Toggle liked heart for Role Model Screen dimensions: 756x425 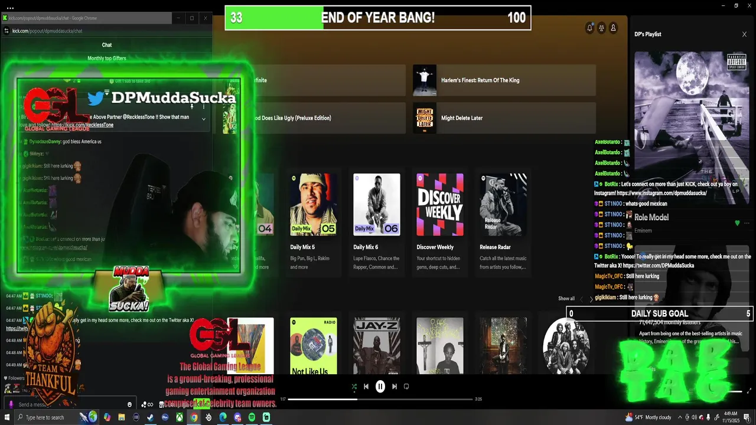pos(737,223)
